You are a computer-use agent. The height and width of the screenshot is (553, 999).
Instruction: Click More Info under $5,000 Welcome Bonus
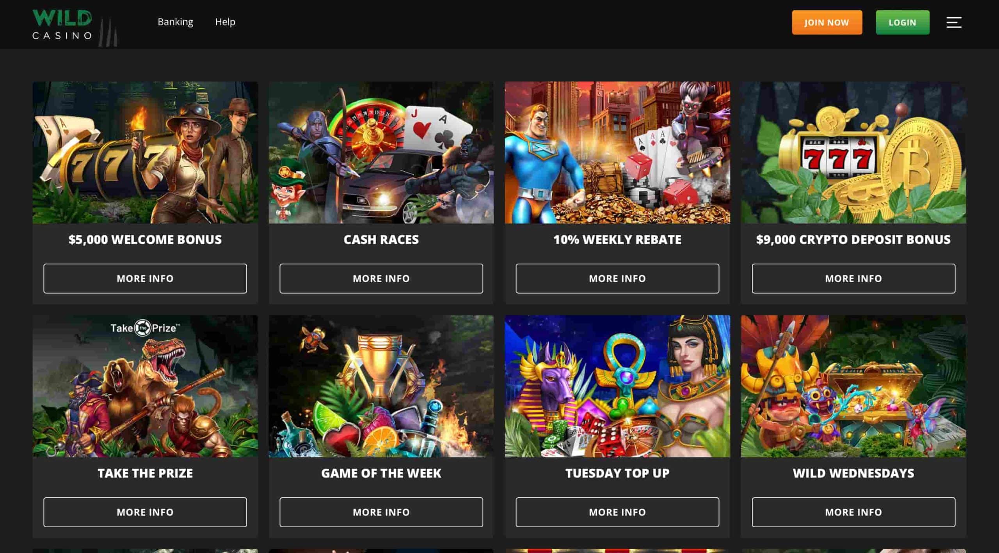pos(145,278)
